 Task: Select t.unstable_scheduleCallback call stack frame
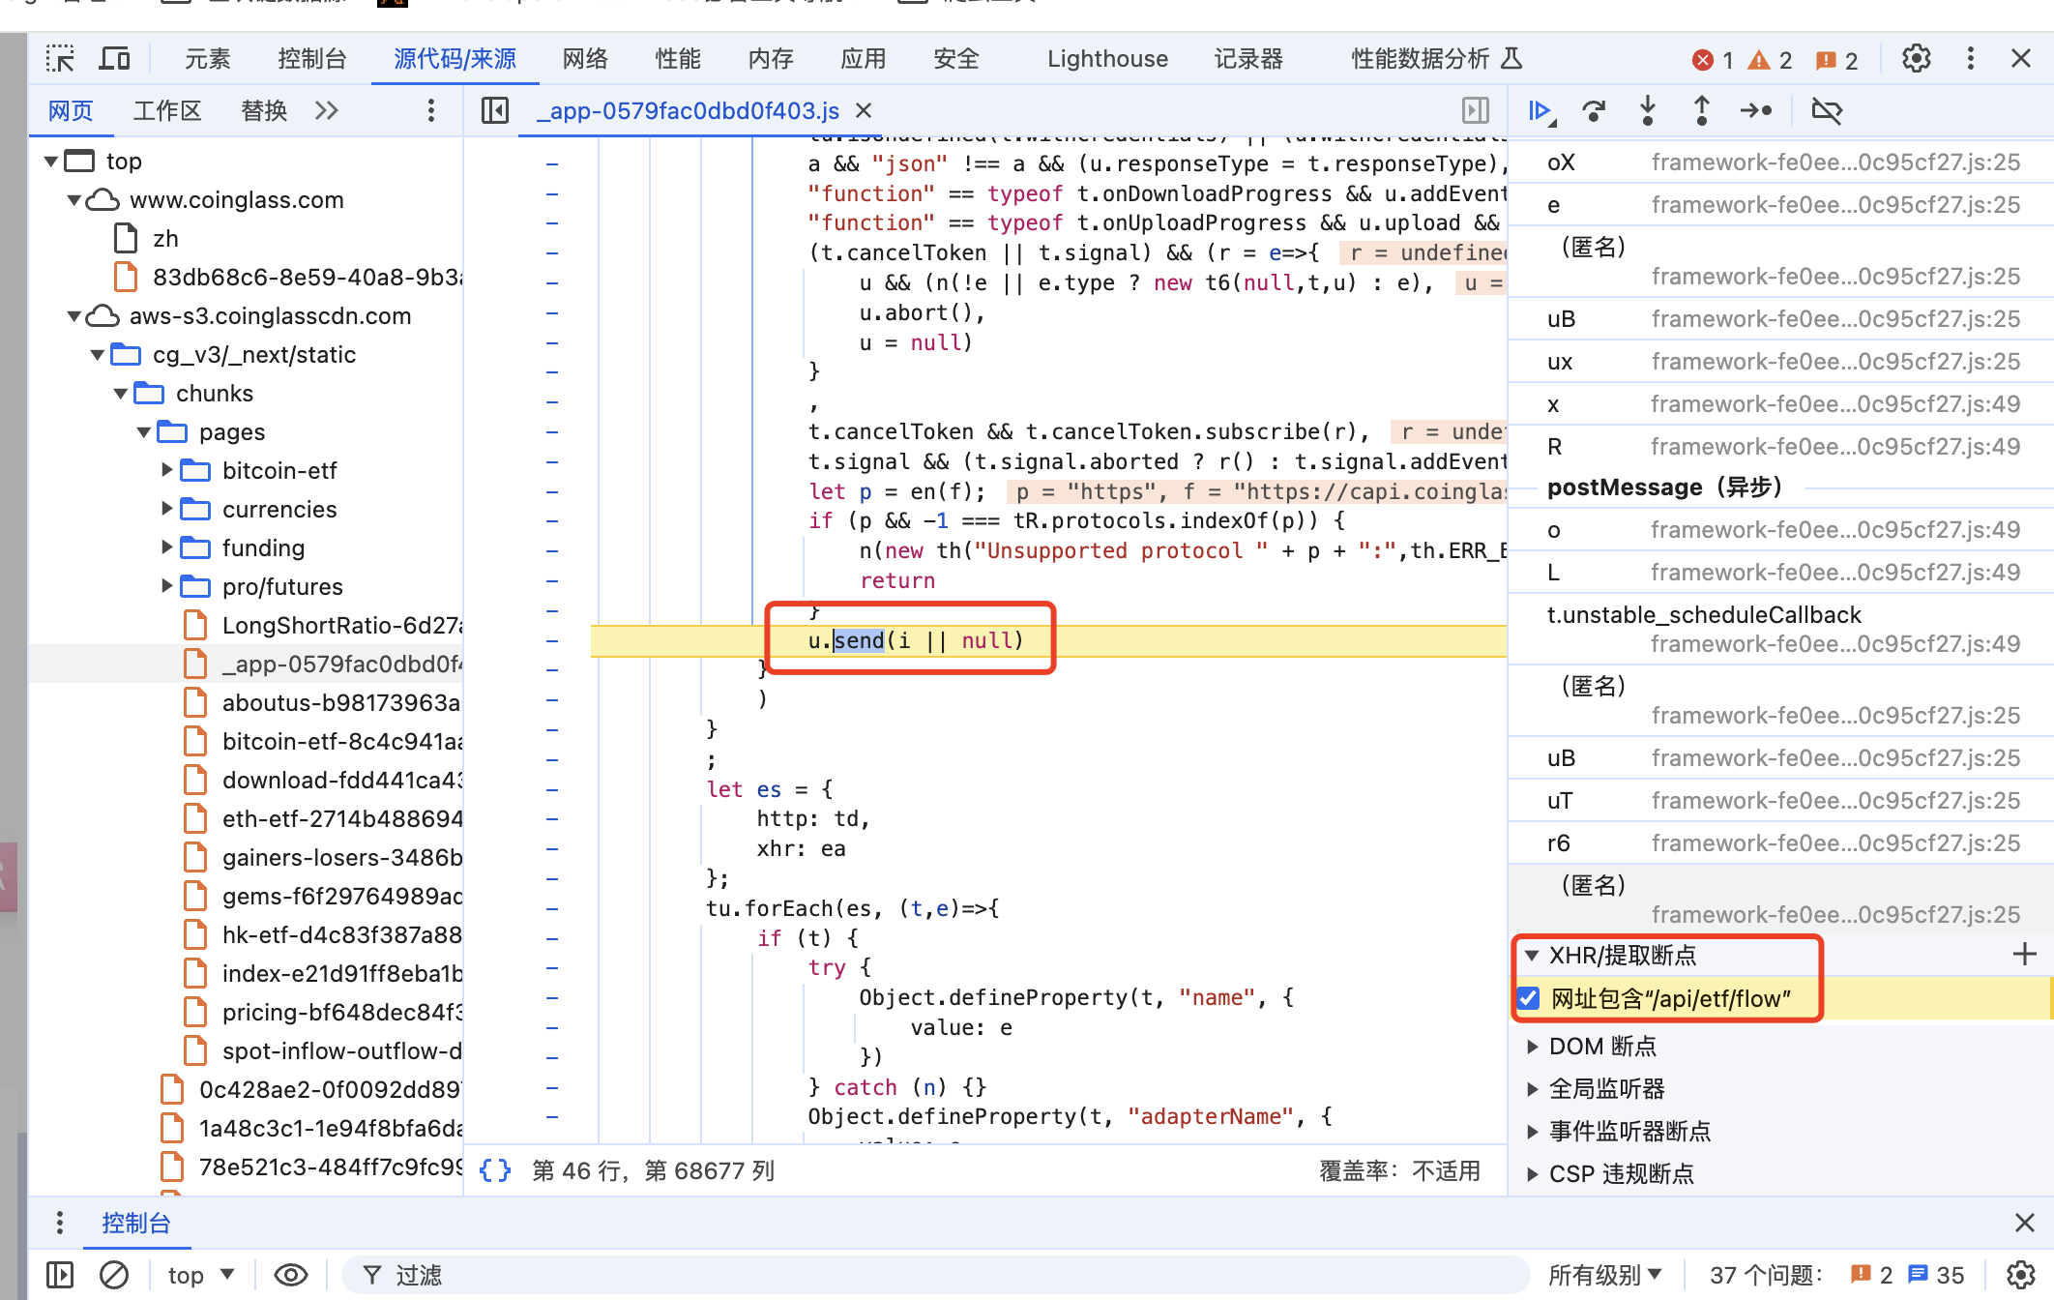(1780, 629)
